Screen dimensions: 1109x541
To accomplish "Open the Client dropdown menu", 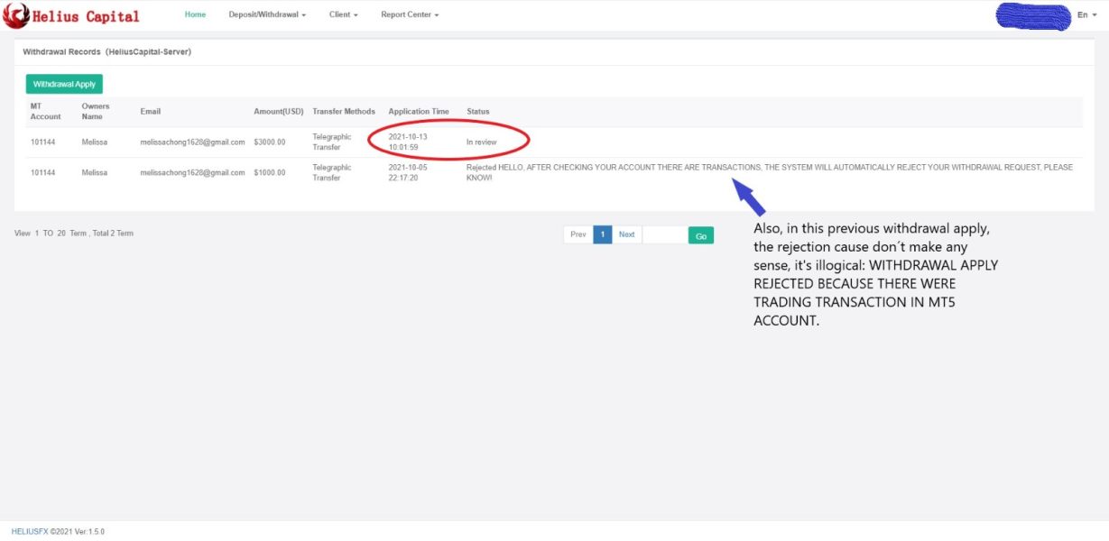I will (343, 14).
